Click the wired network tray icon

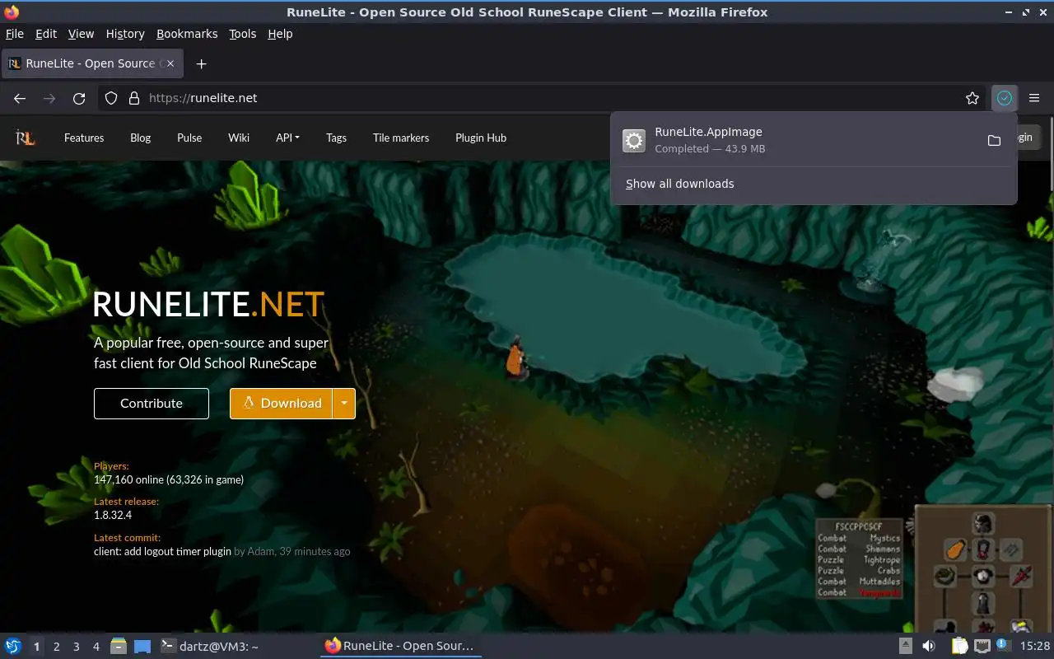click(x=982, y=646)
